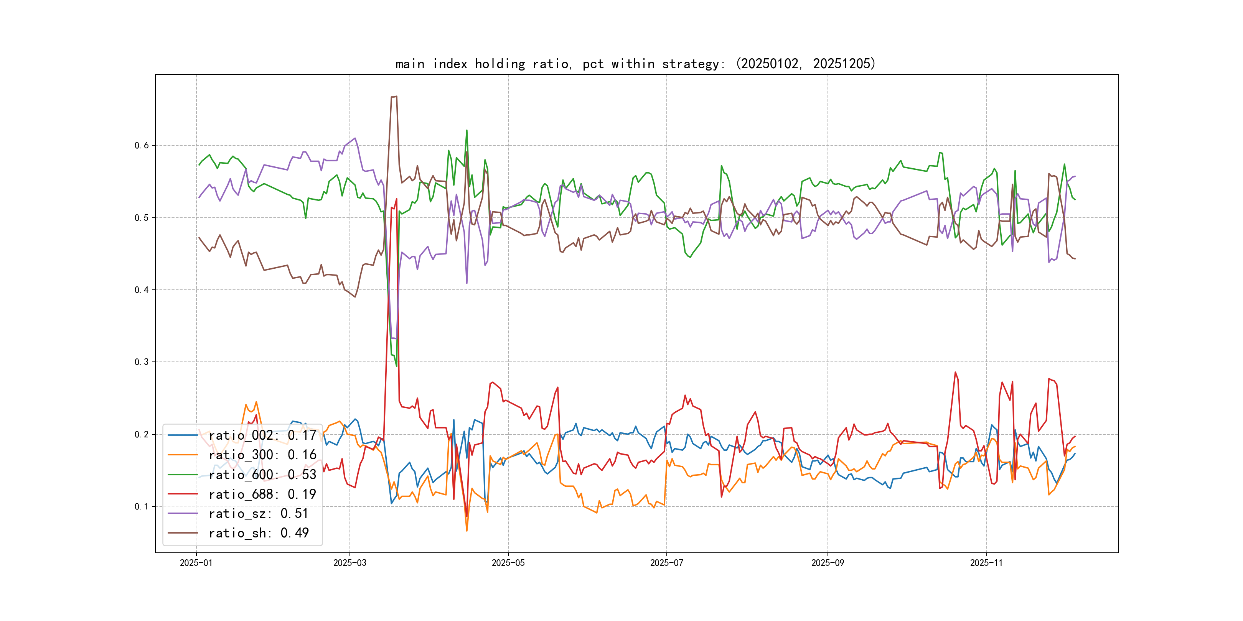
Task: Click the ratio_600 green legend line swatch
Action: pyautogui.click(x=182, y=475)
